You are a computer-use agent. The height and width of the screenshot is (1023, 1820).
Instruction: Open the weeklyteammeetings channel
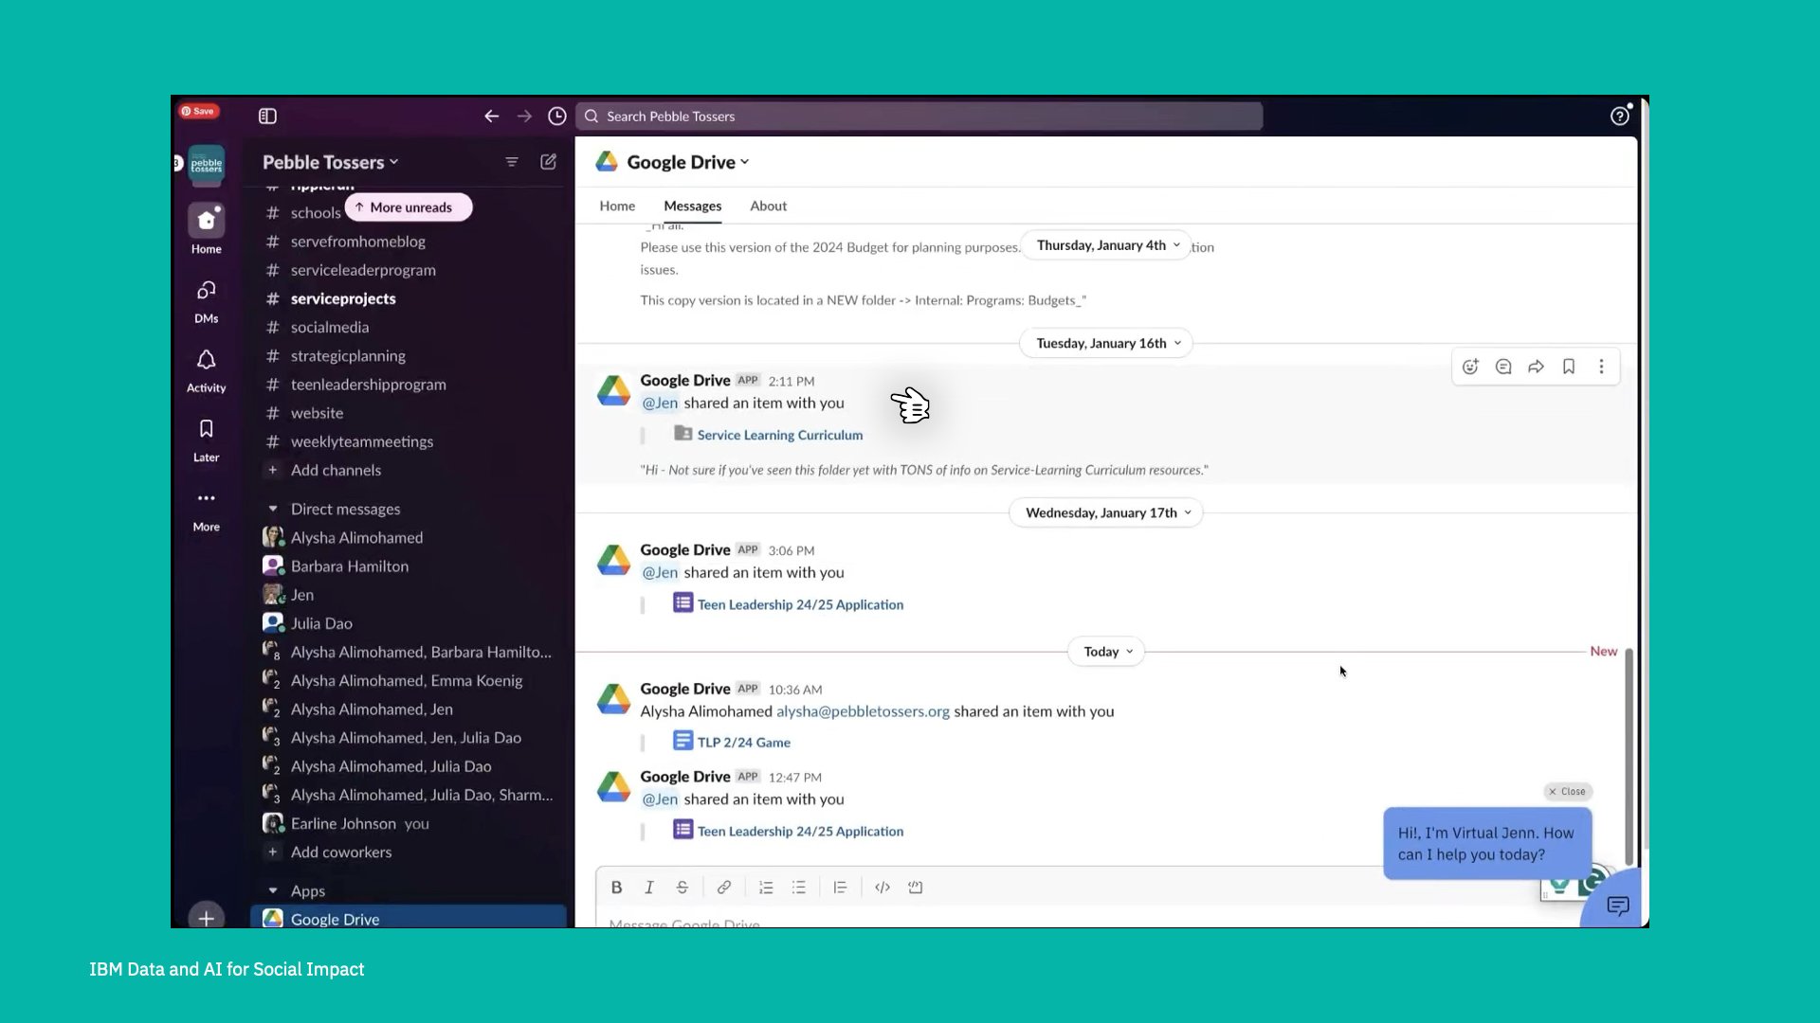click(361, 441)
